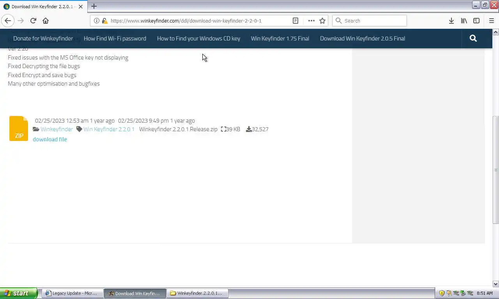Click the security shield tray icon

[442, 293]
